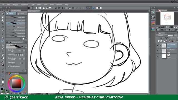Choose the Mechanical pencil sub tool
Image resolution: width=178 pixels, height=100 pixels.
pos(16,30)
